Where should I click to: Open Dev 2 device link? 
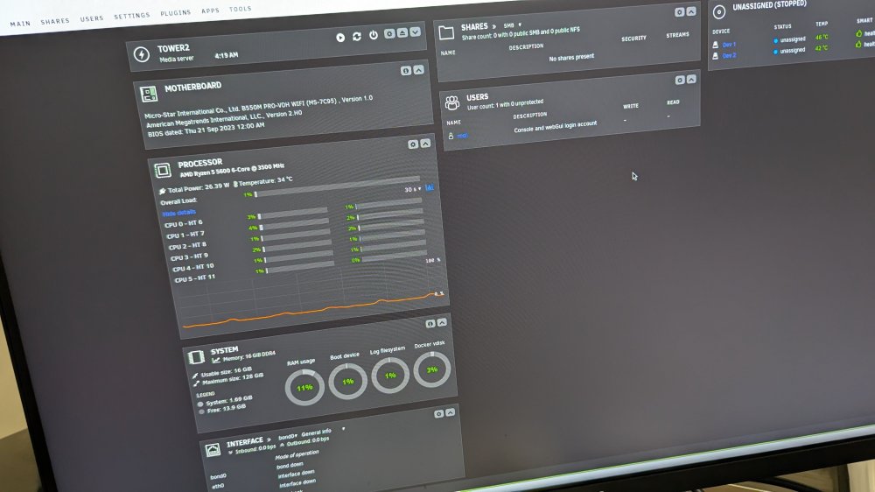730,56
